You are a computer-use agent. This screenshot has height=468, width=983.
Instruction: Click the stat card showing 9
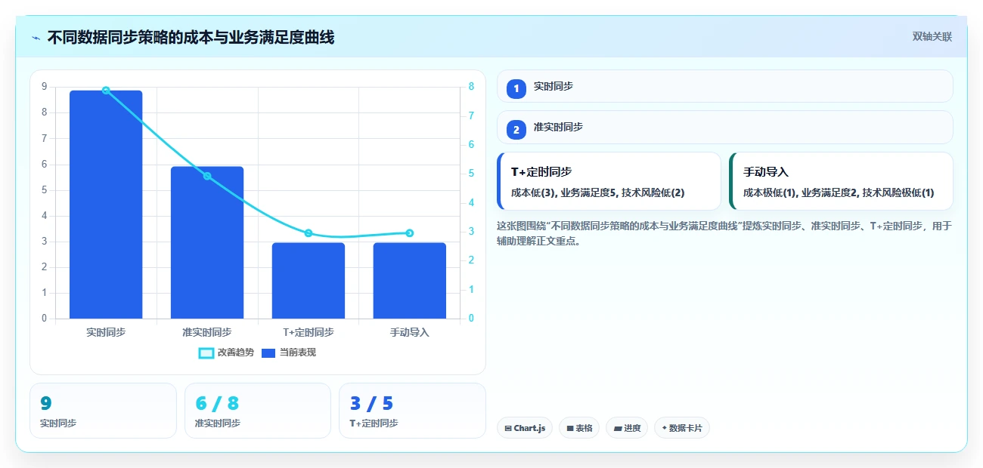click(103, 411)
